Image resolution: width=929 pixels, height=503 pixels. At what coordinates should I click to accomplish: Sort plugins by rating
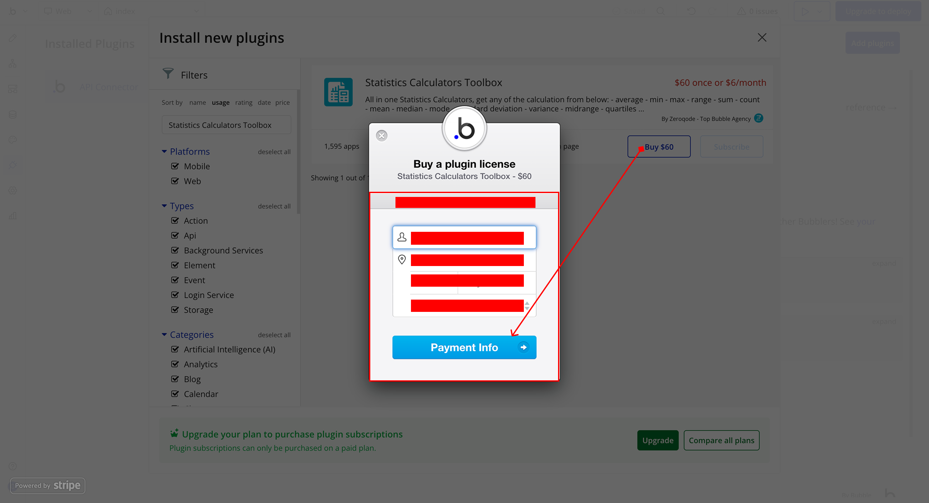pos(244,102)
